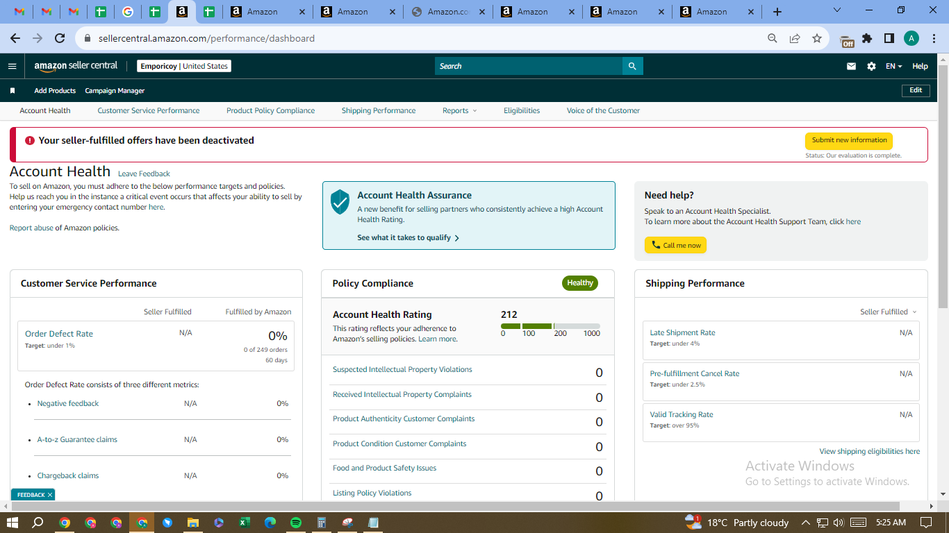Open Chrome profile avatar A
This screenshot has height=533, width=949.
click(x=911, y=38)
